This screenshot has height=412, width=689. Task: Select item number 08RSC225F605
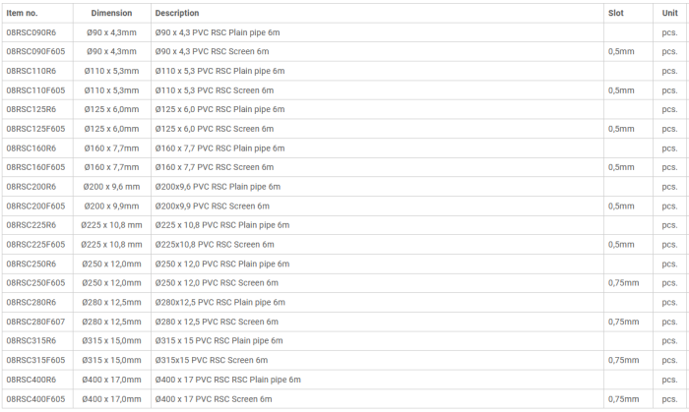click(x=36, y=245)
